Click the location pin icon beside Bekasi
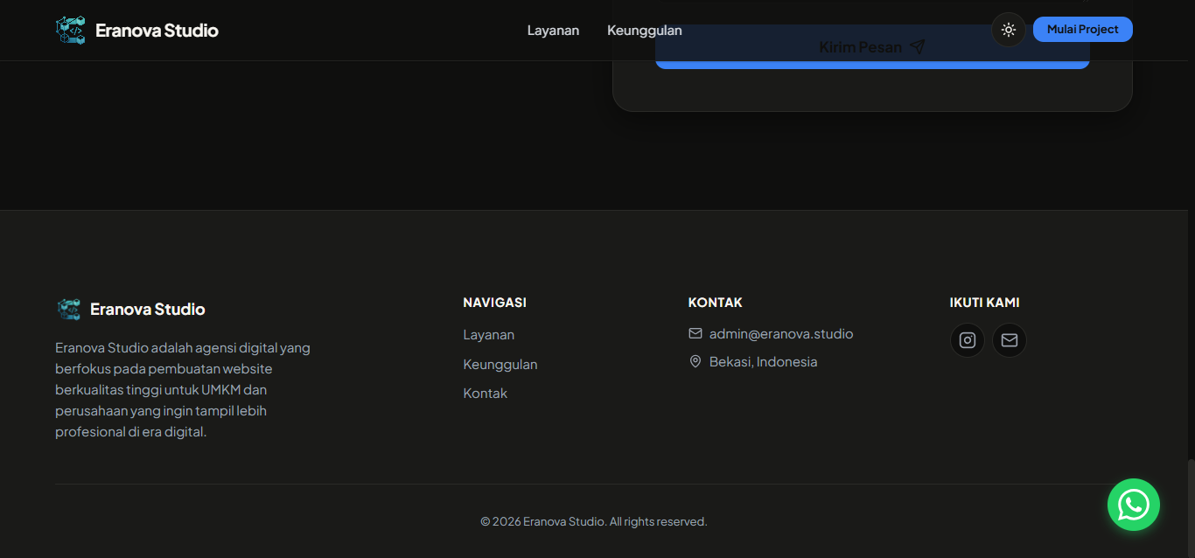The height and width of the screenshot is (558, 1195). coord(695,361)
